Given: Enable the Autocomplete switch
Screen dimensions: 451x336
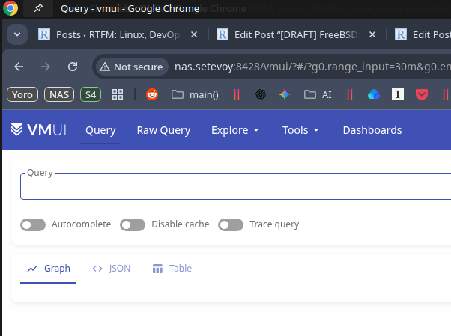Looking at the screenshot, I should pyautogui.click(x=33, y=224).
